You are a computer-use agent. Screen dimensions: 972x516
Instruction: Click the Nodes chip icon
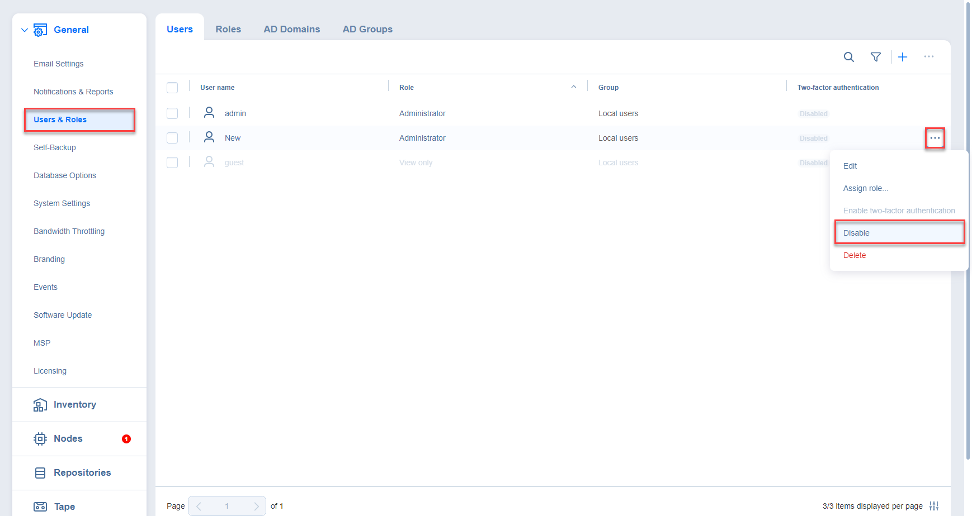pos(40,439)
